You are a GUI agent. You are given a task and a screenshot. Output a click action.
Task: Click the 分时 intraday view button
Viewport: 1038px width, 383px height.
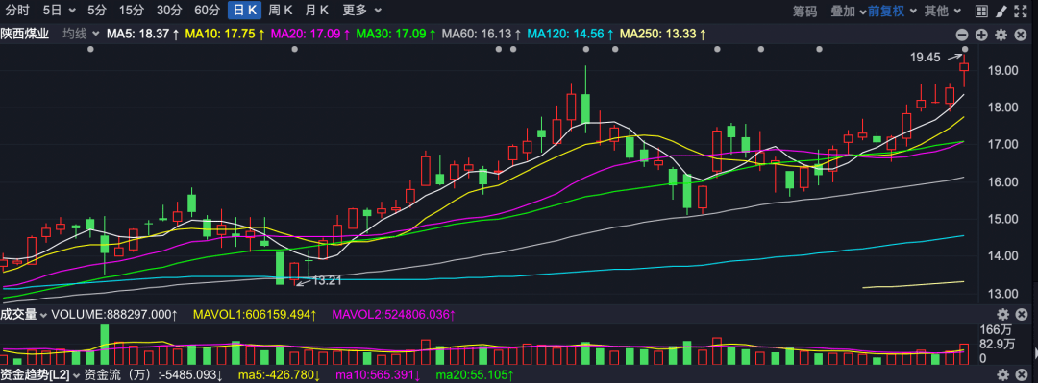point(16,10)
